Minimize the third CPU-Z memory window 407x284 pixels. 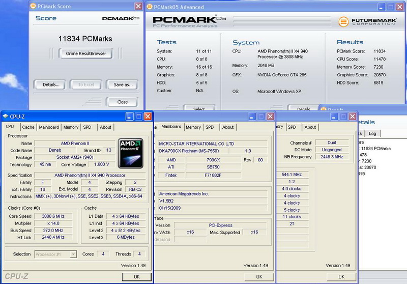pos(334,117)
